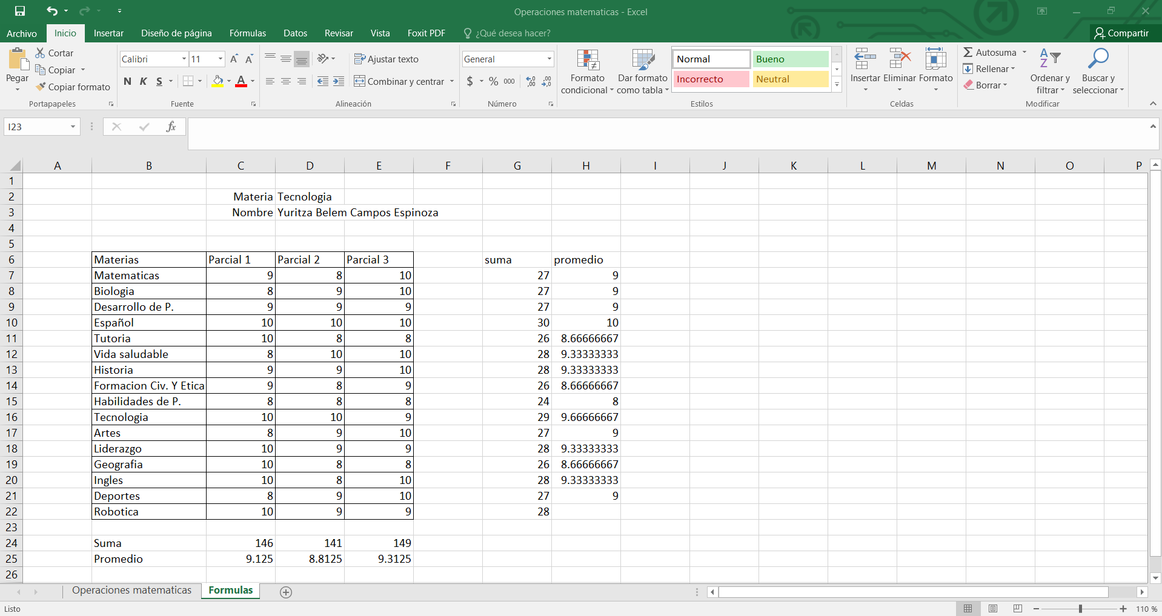Open Formato condicional icon
Image resolution: width=1162 pixels, height=616 pixels.
point(587,61)
